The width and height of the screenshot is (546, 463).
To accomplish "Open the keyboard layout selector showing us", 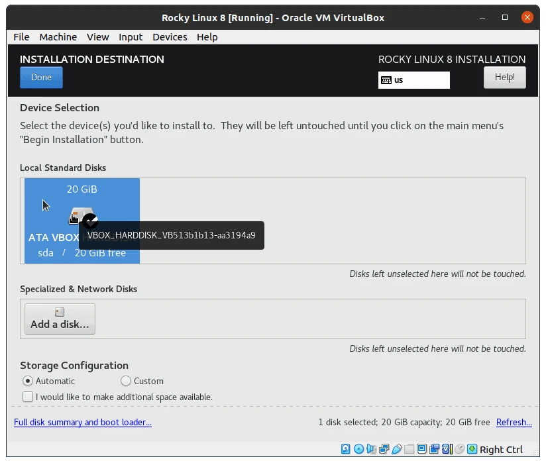I will [413, 80].
